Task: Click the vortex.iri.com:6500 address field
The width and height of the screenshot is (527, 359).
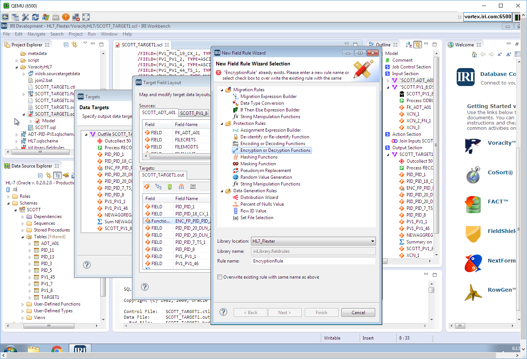Action: (x=487, y=17)
